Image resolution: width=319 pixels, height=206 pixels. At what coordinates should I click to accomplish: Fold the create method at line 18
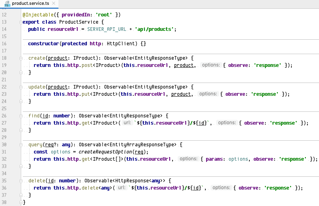click(21, 58)
